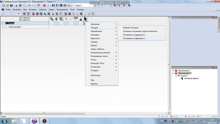Click Новое условие in row 2

(x=15, y=27)
